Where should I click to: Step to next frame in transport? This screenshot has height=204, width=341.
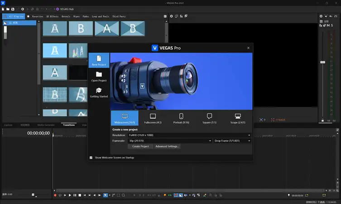tap(99, 195)
